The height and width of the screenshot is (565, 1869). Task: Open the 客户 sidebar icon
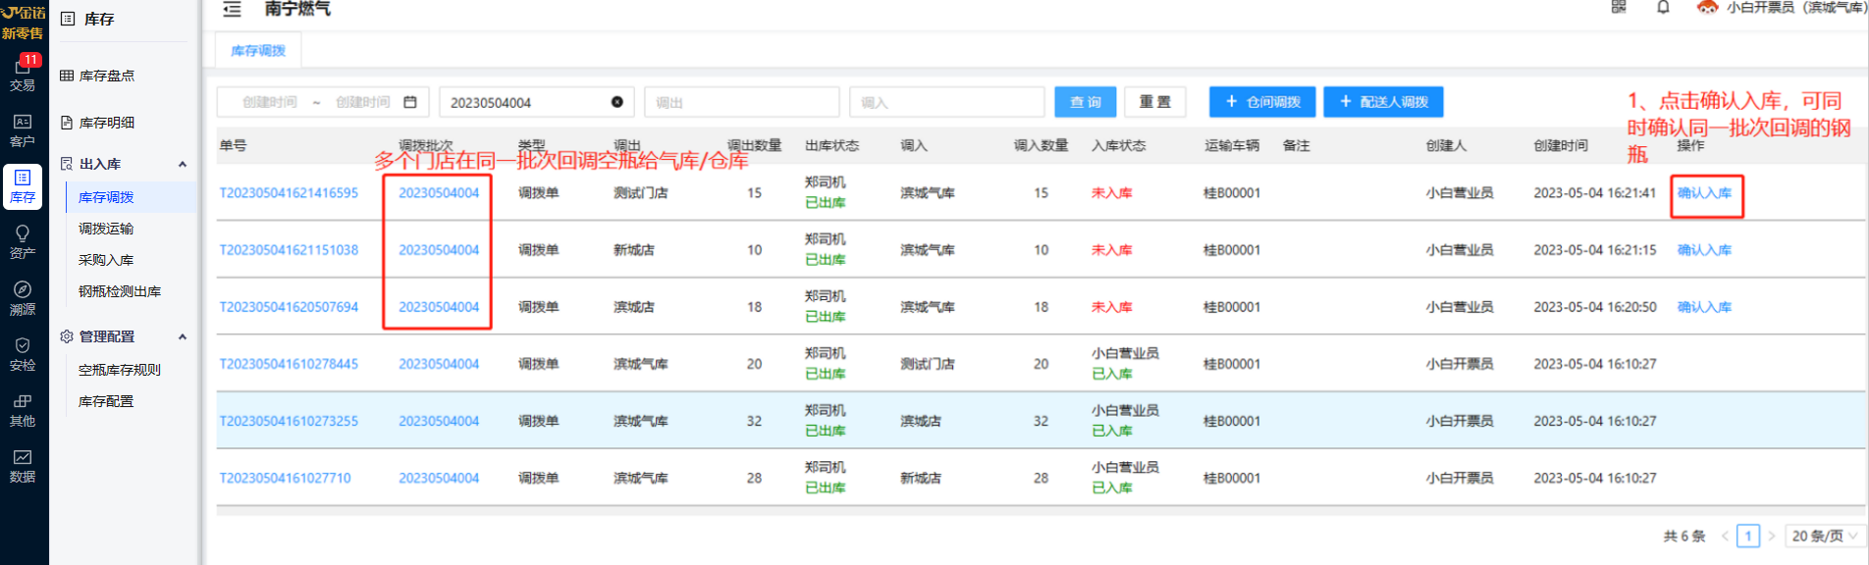pos(23,130)
